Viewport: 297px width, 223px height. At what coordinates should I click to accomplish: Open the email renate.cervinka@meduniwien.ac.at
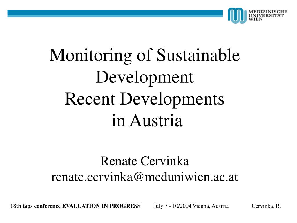145,177
